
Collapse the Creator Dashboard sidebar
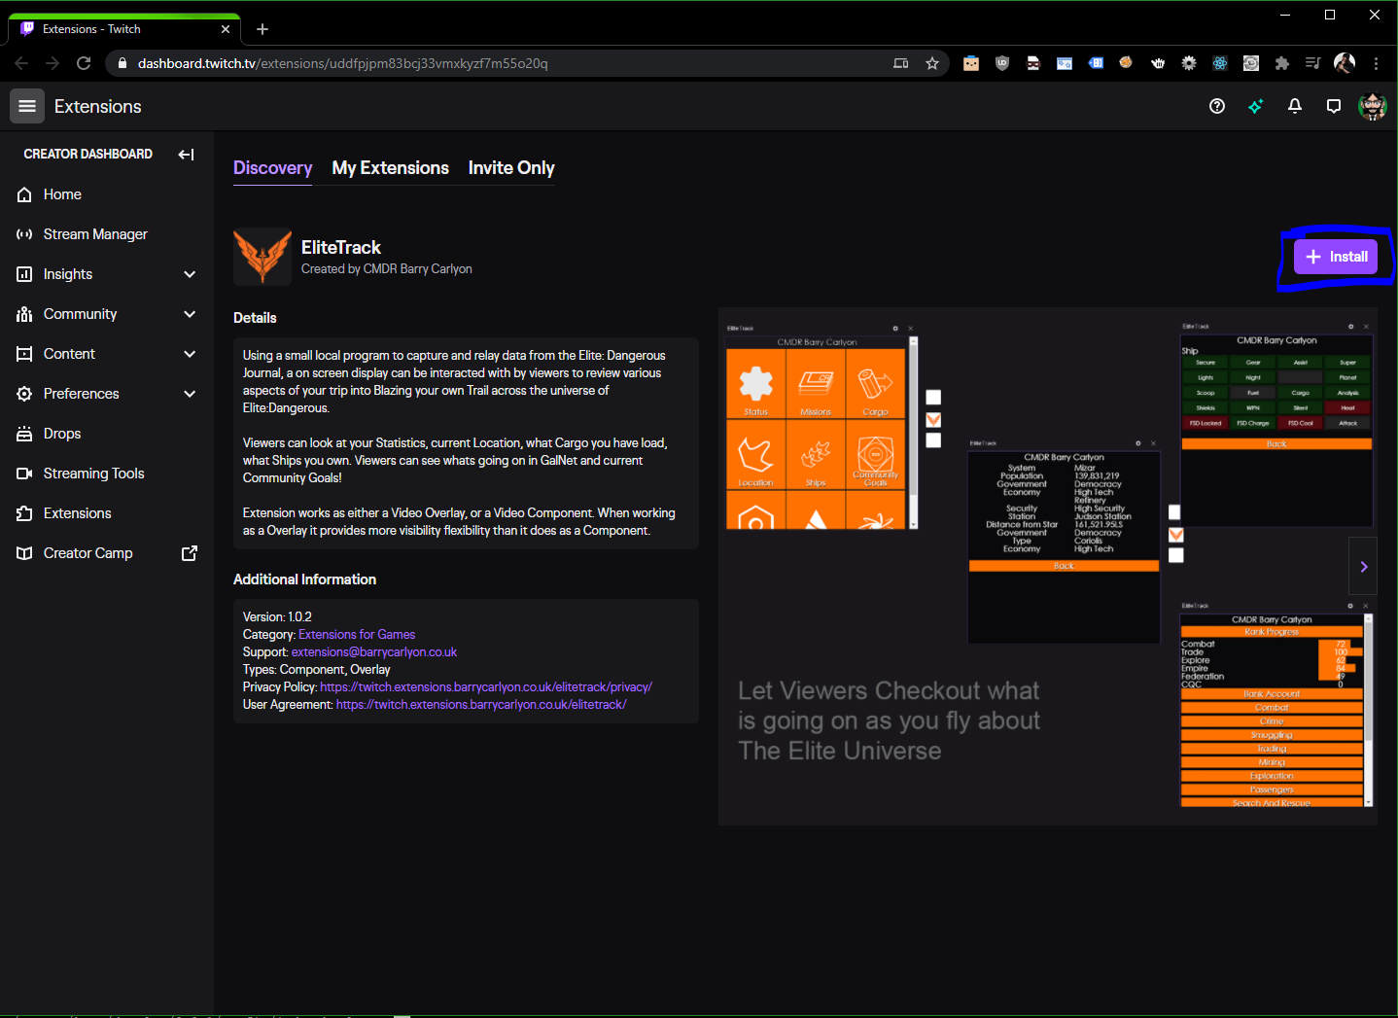(x=187, y=155)
